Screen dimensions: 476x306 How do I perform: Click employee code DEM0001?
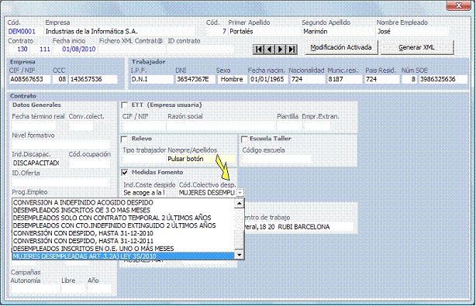point(22,32)
